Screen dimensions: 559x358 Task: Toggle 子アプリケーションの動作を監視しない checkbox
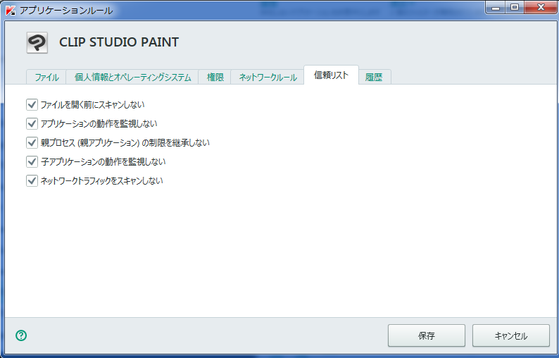[32, 161]
